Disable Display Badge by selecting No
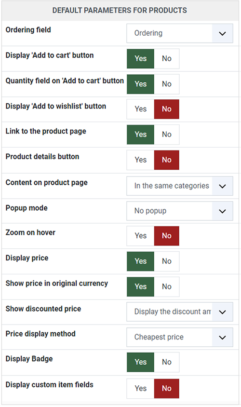 [167, 362]
